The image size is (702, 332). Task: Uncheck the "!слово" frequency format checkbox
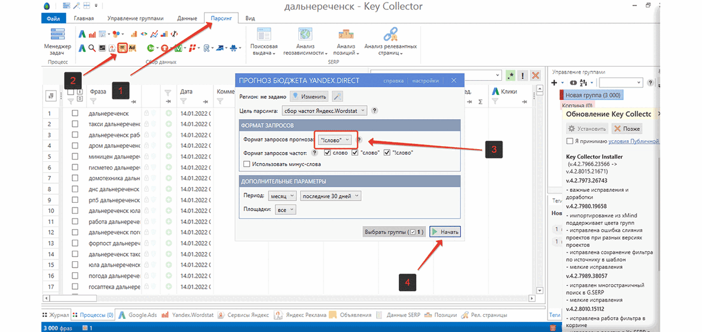[387, 153]
